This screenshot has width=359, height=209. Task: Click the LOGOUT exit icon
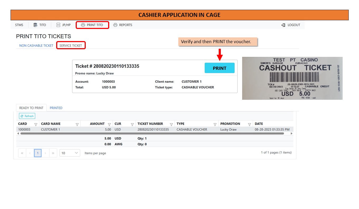click(x=283, y=25)
